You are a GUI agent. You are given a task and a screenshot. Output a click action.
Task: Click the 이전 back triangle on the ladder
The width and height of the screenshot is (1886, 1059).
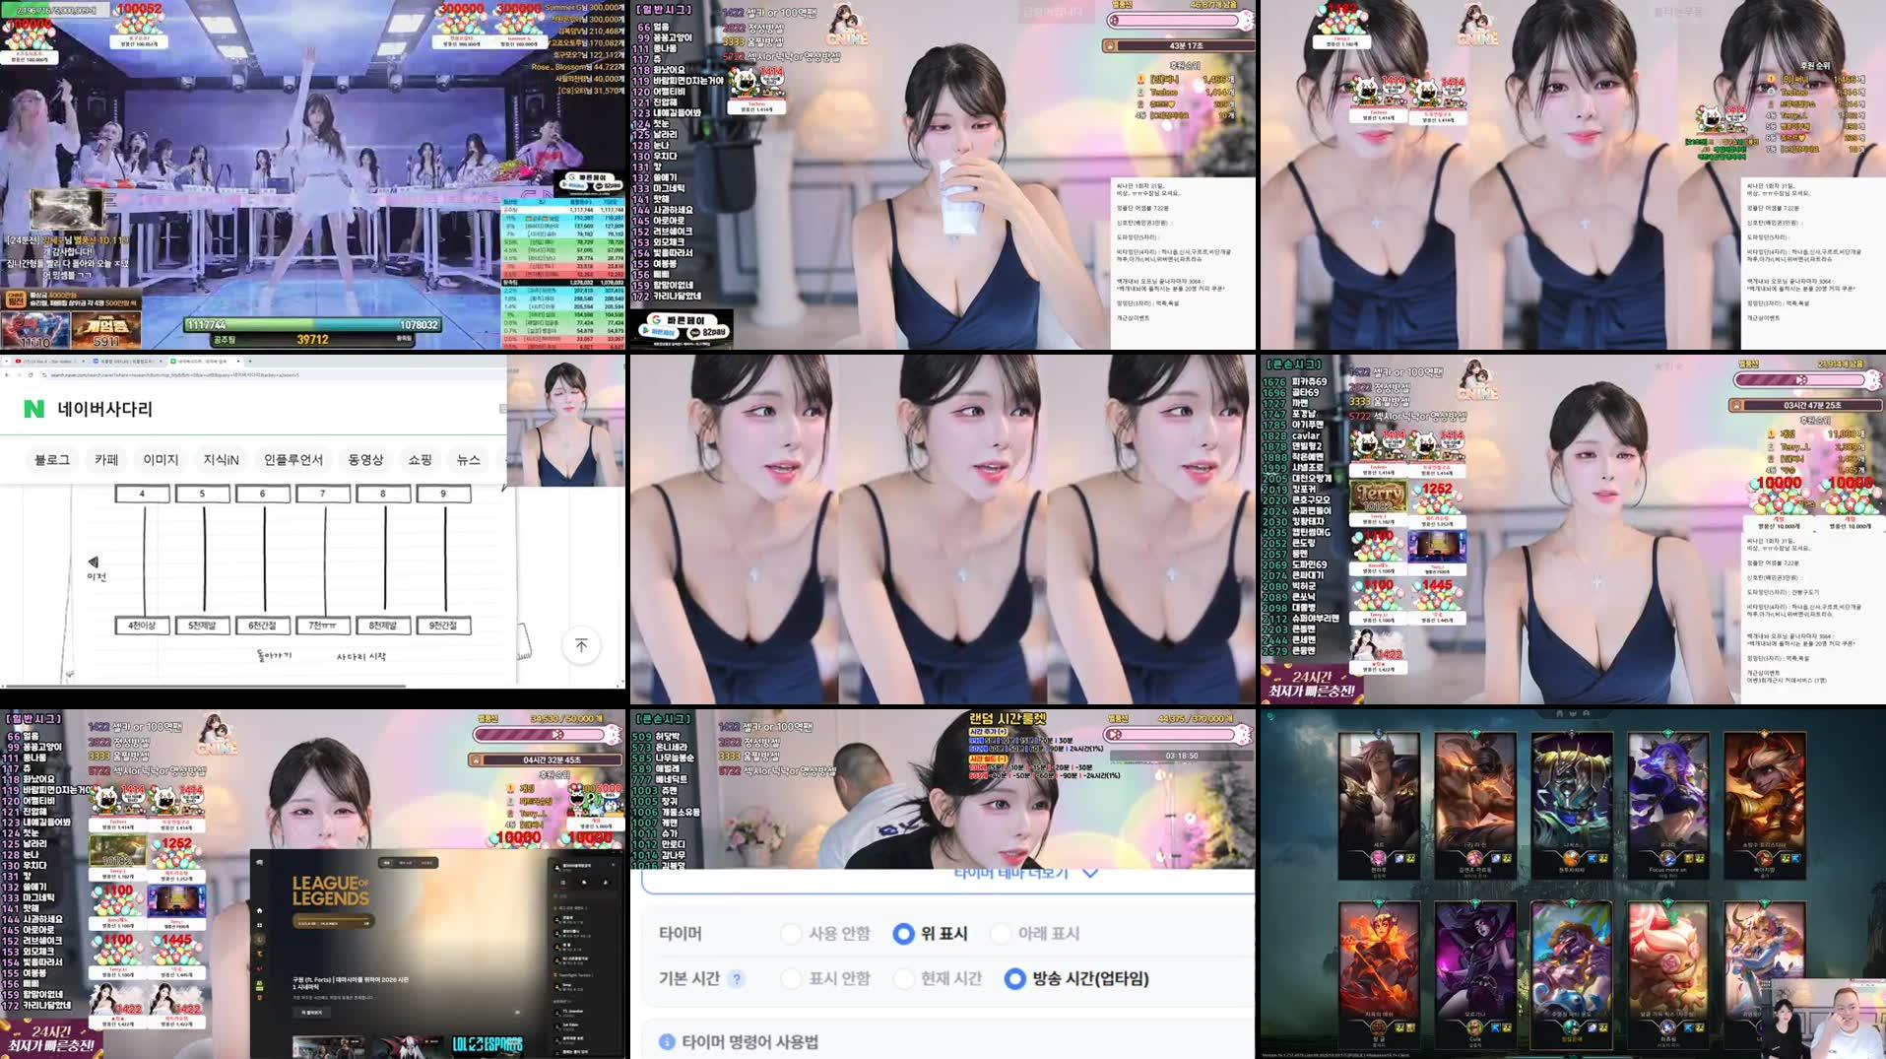click(x=93, y=561)
